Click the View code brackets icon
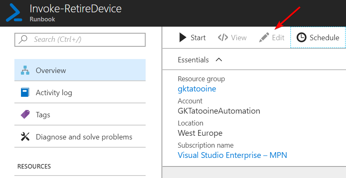This screenshot has height=178, width=346. [x=223, y=38]
